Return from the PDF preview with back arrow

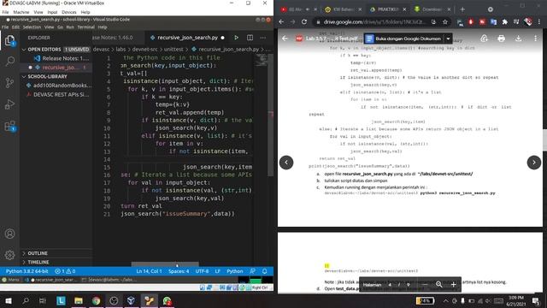coord(285,38)
